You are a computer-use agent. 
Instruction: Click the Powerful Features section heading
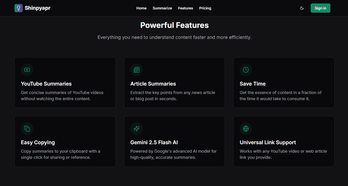tap(174, 25)
